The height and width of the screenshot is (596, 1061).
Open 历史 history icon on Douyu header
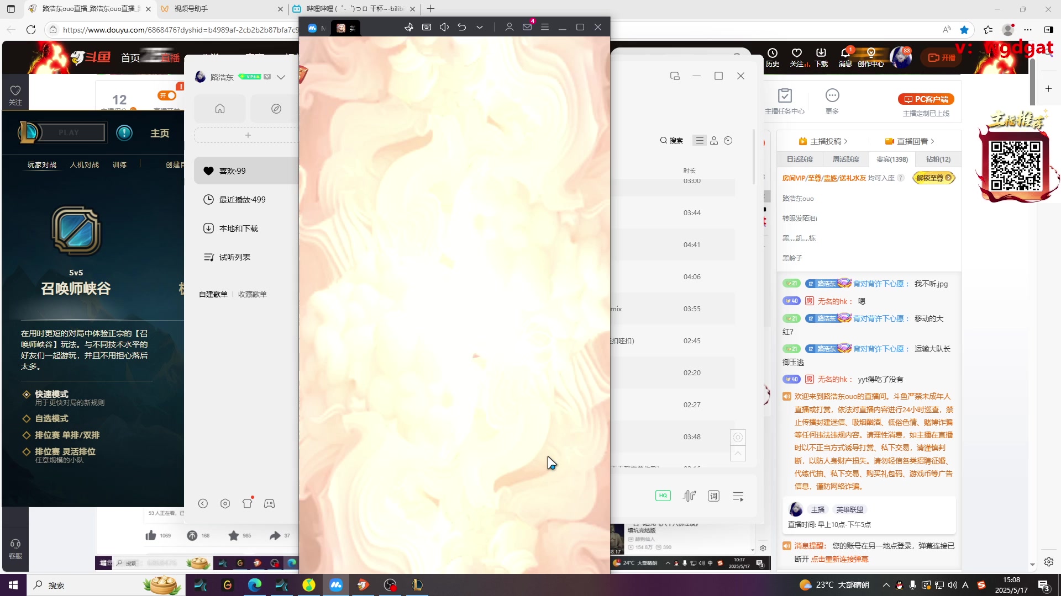pyautogui.click(x=773, y=57)
